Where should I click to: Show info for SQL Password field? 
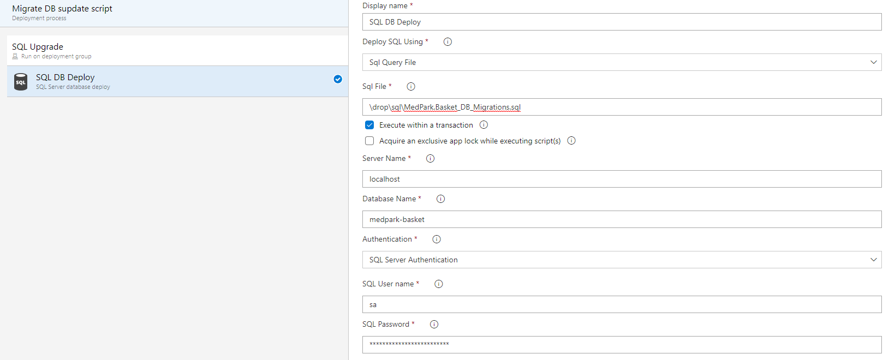click(434, 325)
